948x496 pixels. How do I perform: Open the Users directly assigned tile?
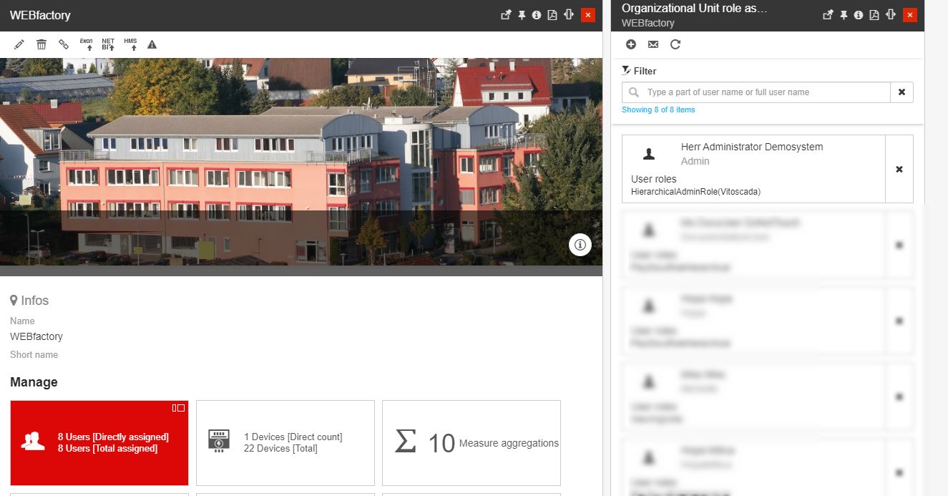99,443
